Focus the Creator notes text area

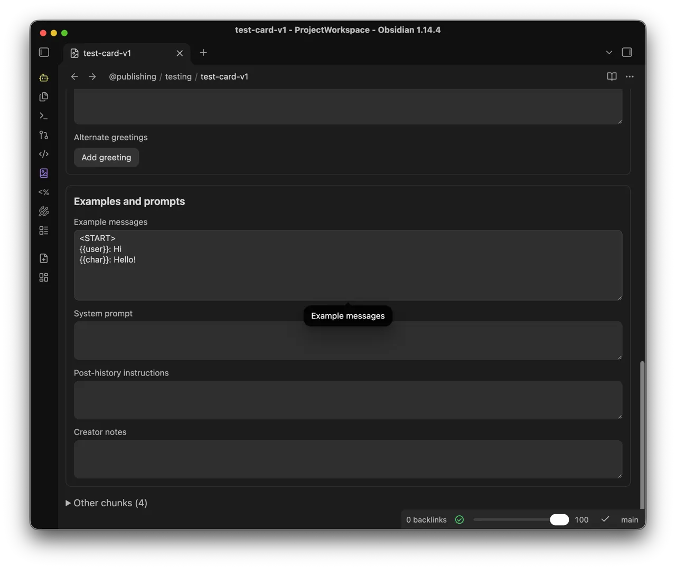[x=348, y=459]
